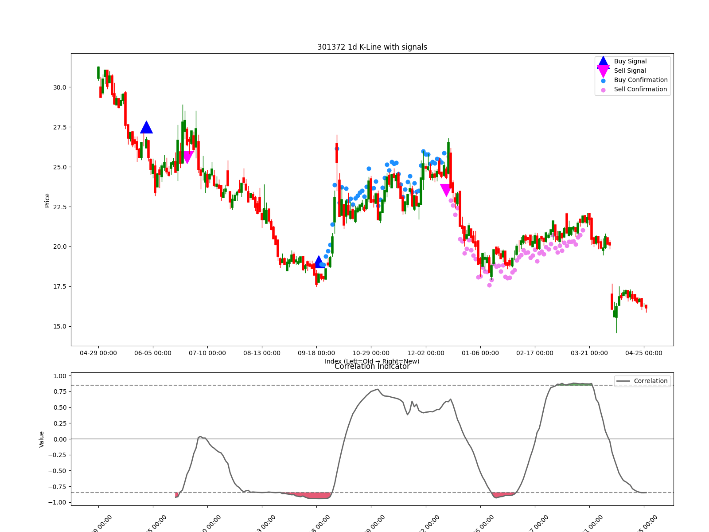Click the 20.0 price tick label
This screenshot has height=532, width=709.
pyautogui.click(x=60, y=247)
